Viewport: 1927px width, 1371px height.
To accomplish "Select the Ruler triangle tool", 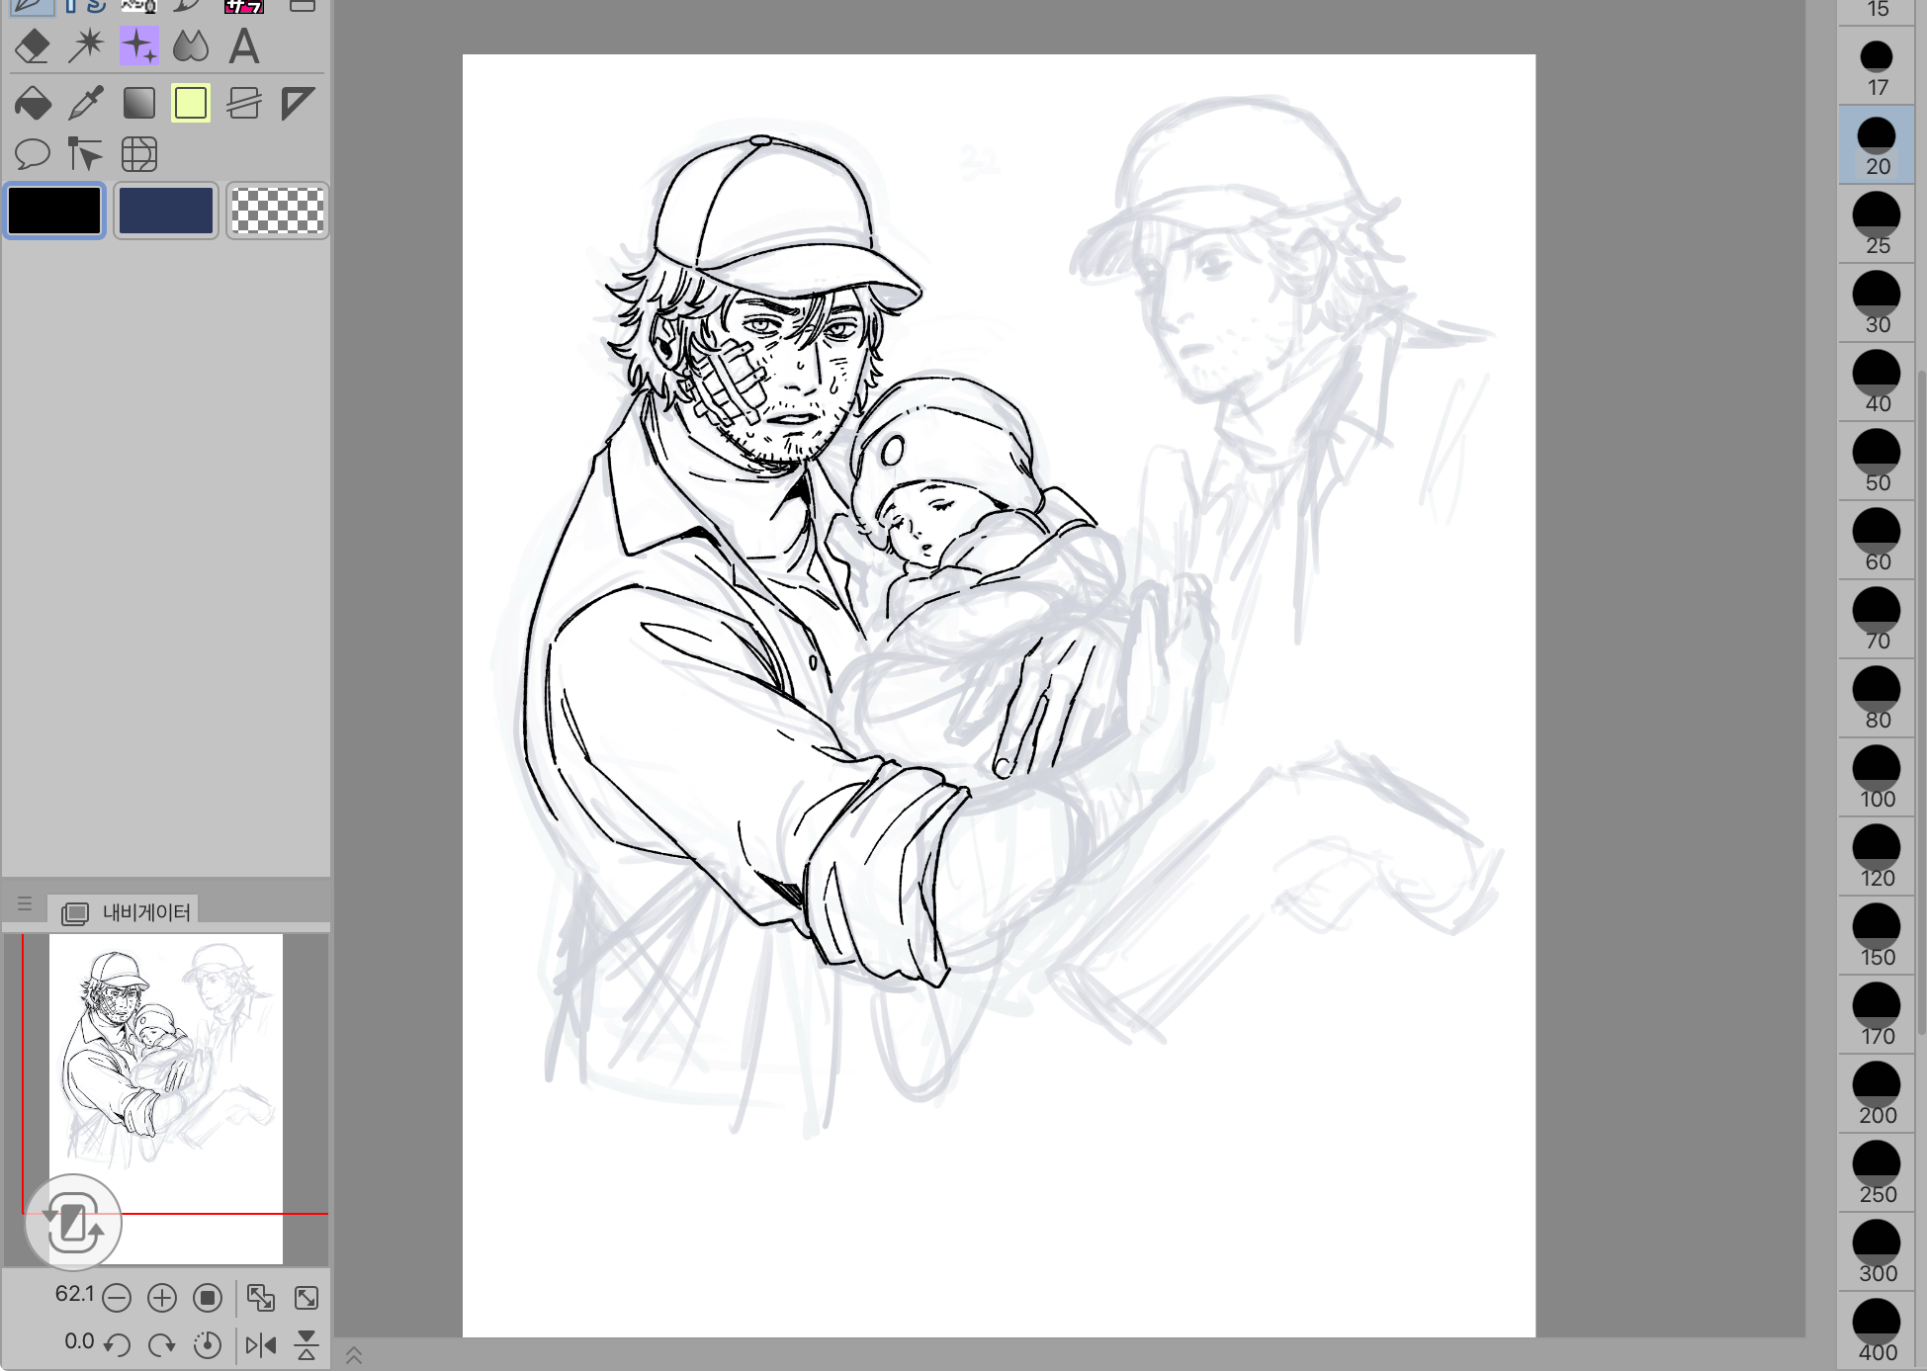I will pos(297,103).
